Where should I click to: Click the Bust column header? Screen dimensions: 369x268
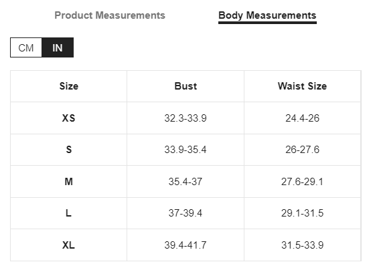point(186,86)
